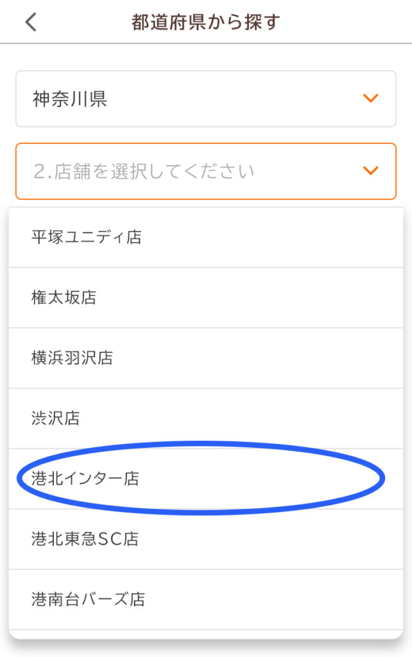Pick 横浜羽沢店 in the list
The width and height of the screenshot is (412, 657).
tap(206, 358)
